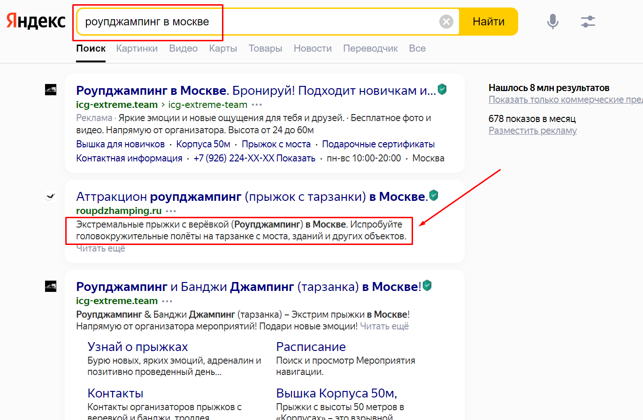Open the Аттракцион роупджампинг result title
The image size is (643, 420).
point(252,196)
